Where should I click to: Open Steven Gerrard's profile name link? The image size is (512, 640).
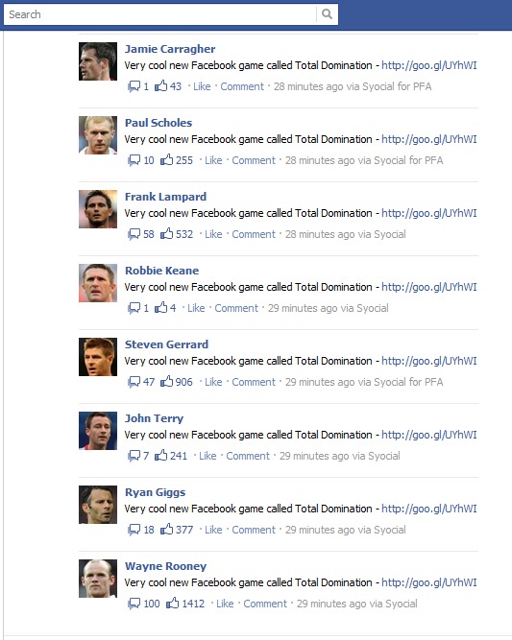(x=167, y=344)
